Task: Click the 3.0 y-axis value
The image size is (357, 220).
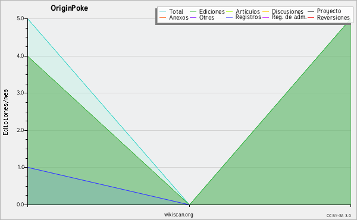Action: click(20, 93)
